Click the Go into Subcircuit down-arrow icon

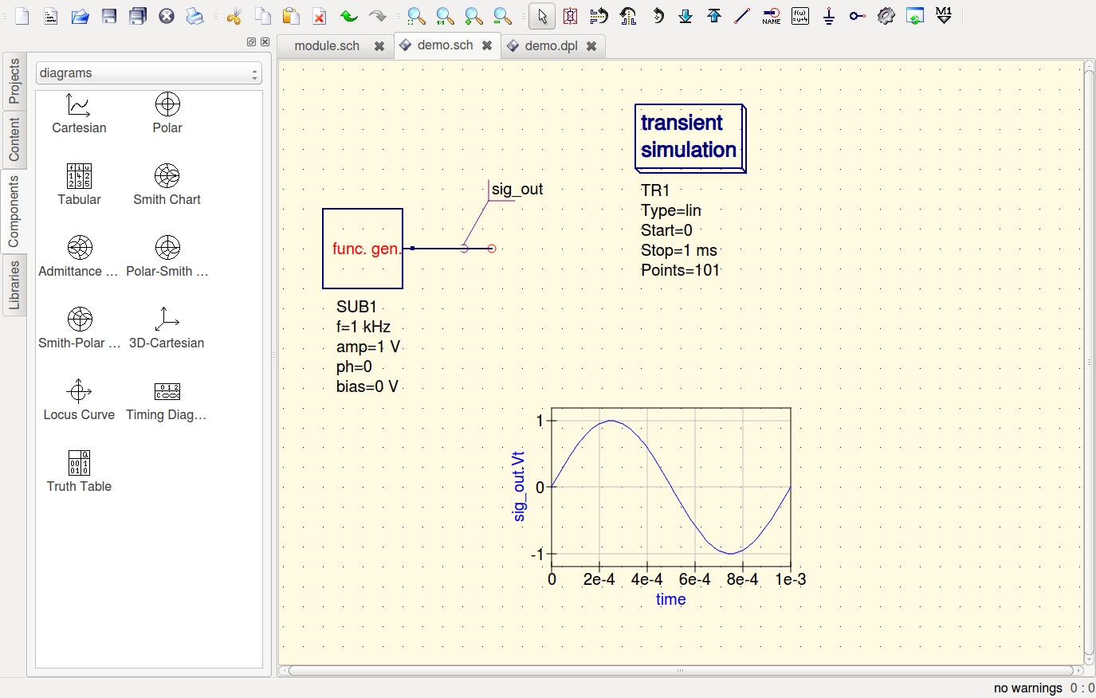(685, 16)
